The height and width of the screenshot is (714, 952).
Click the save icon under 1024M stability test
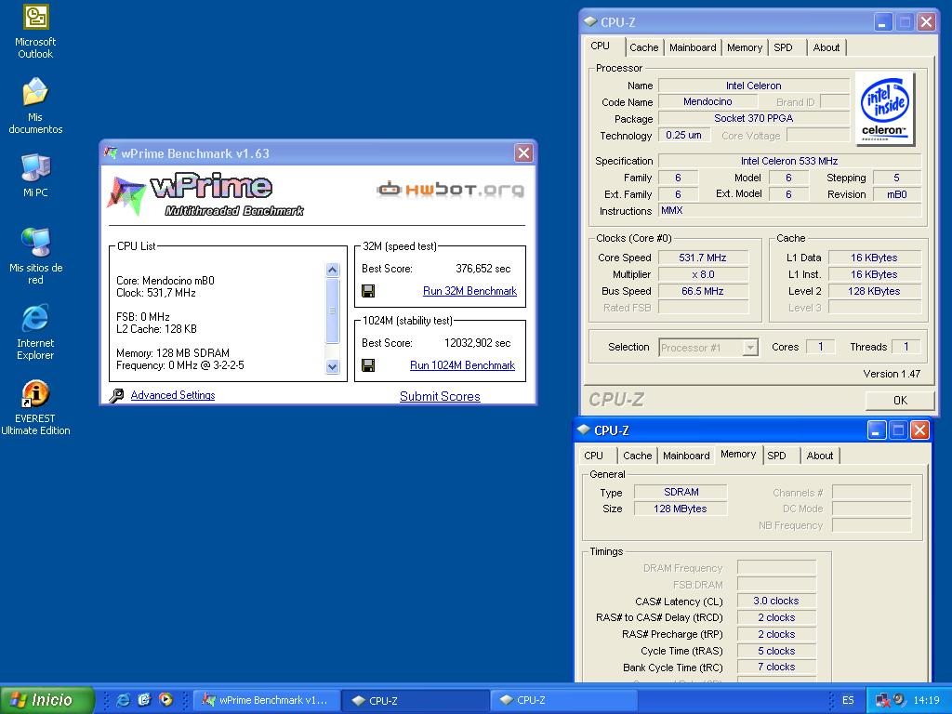[x=368, y=364]
